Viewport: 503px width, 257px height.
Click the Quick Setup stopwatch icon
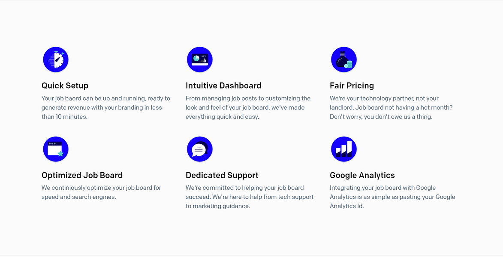[x=56, y=60]
